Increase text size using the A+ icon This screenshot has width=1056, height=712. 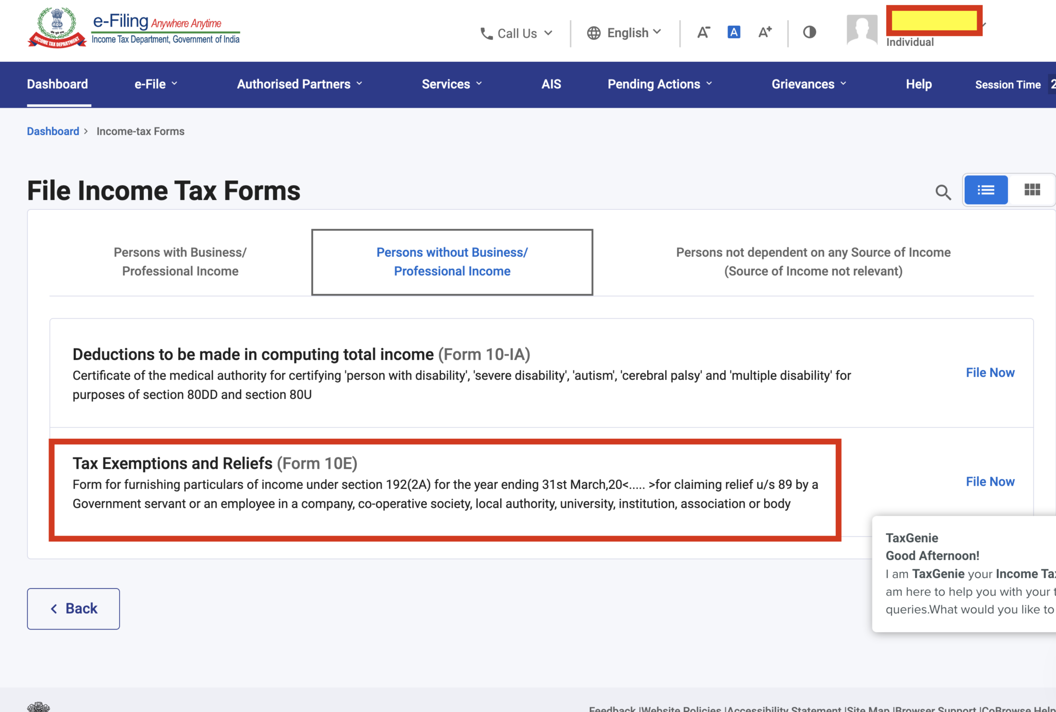click(765, 32)
